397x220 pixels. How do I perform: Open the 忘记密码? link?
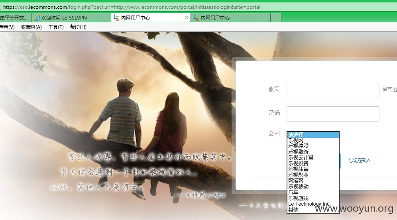(x=359, y=160)
